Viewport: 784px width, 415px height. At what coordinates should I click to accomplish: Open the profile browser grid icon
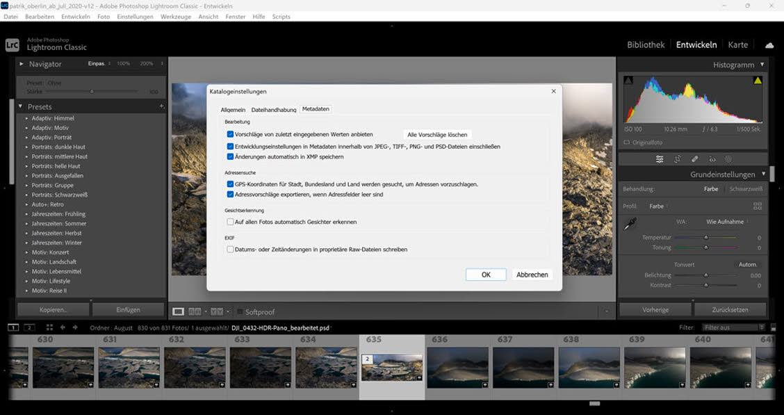click(x=758, y=206)
